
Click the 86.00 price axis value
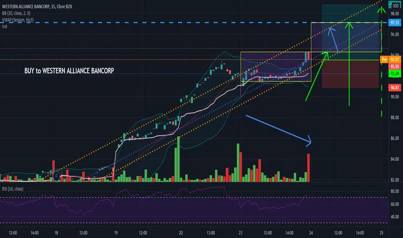click(x=395, y=138)
